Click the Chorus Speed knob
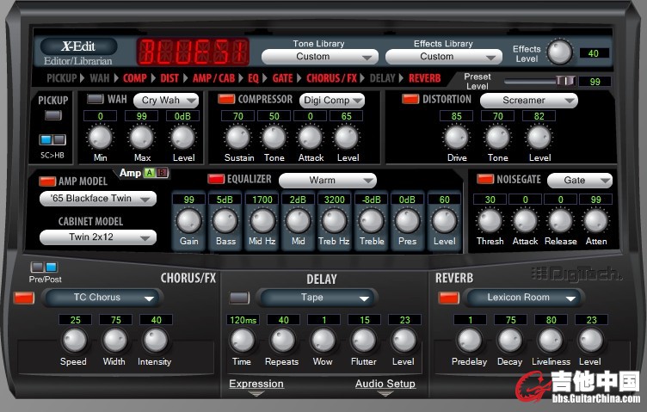The height and width of the screenshot is (412, 647). click(x=74, y=341)
